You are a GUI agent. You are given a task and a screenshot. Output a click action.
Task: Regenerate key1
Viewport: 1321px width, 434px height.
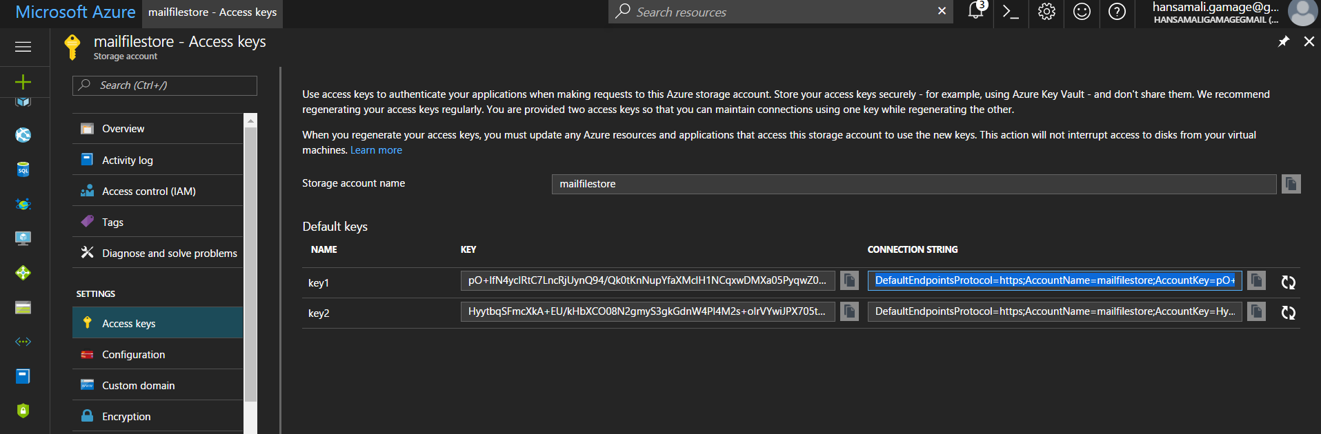coord(1288,282)
